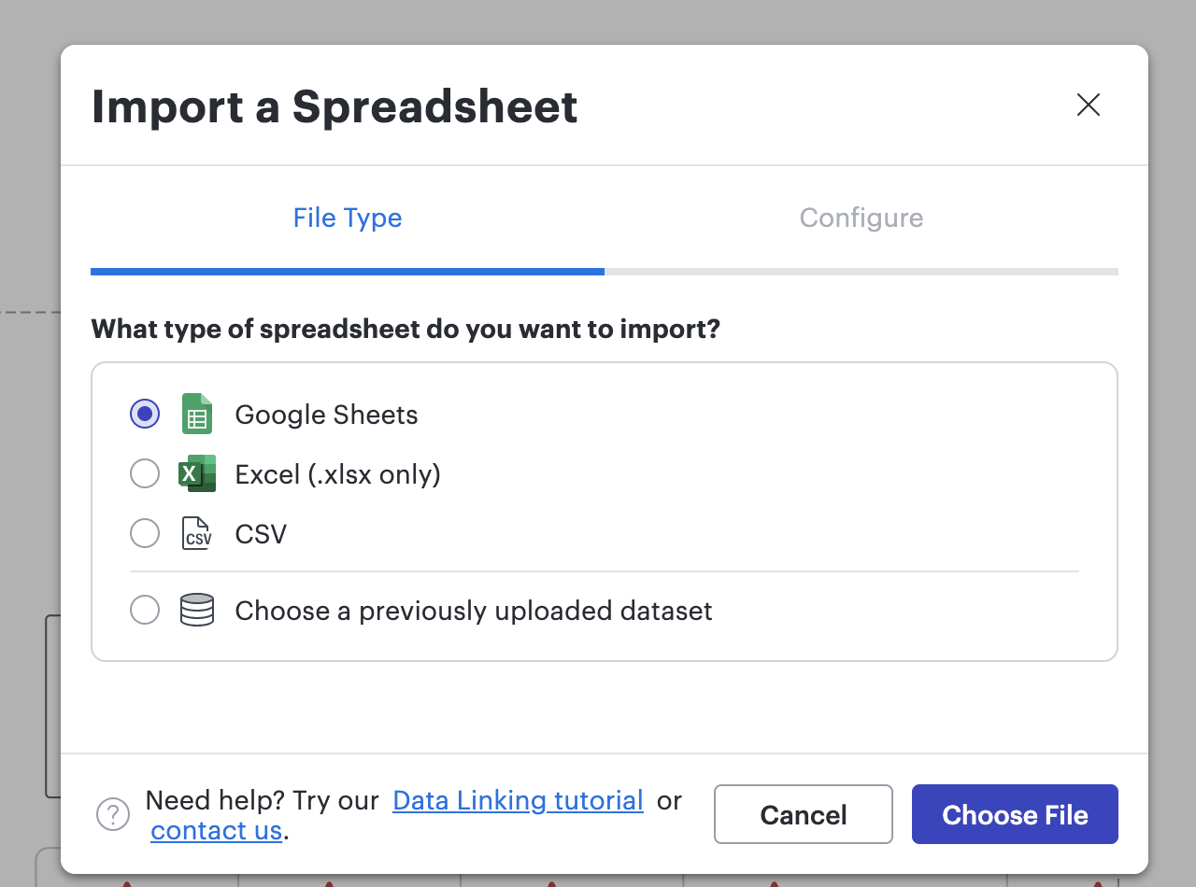Screen dimensions: 1196x887
Task: Click the database icon beside uploaded dataset
Action: tap(197, 610)
